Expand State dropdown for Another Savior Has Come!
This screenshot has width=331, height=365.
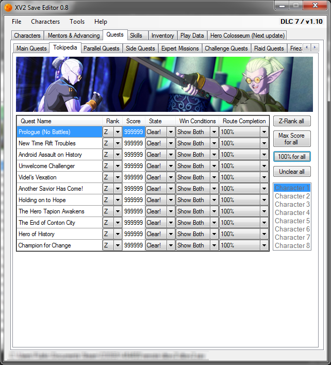coord(171,189)
